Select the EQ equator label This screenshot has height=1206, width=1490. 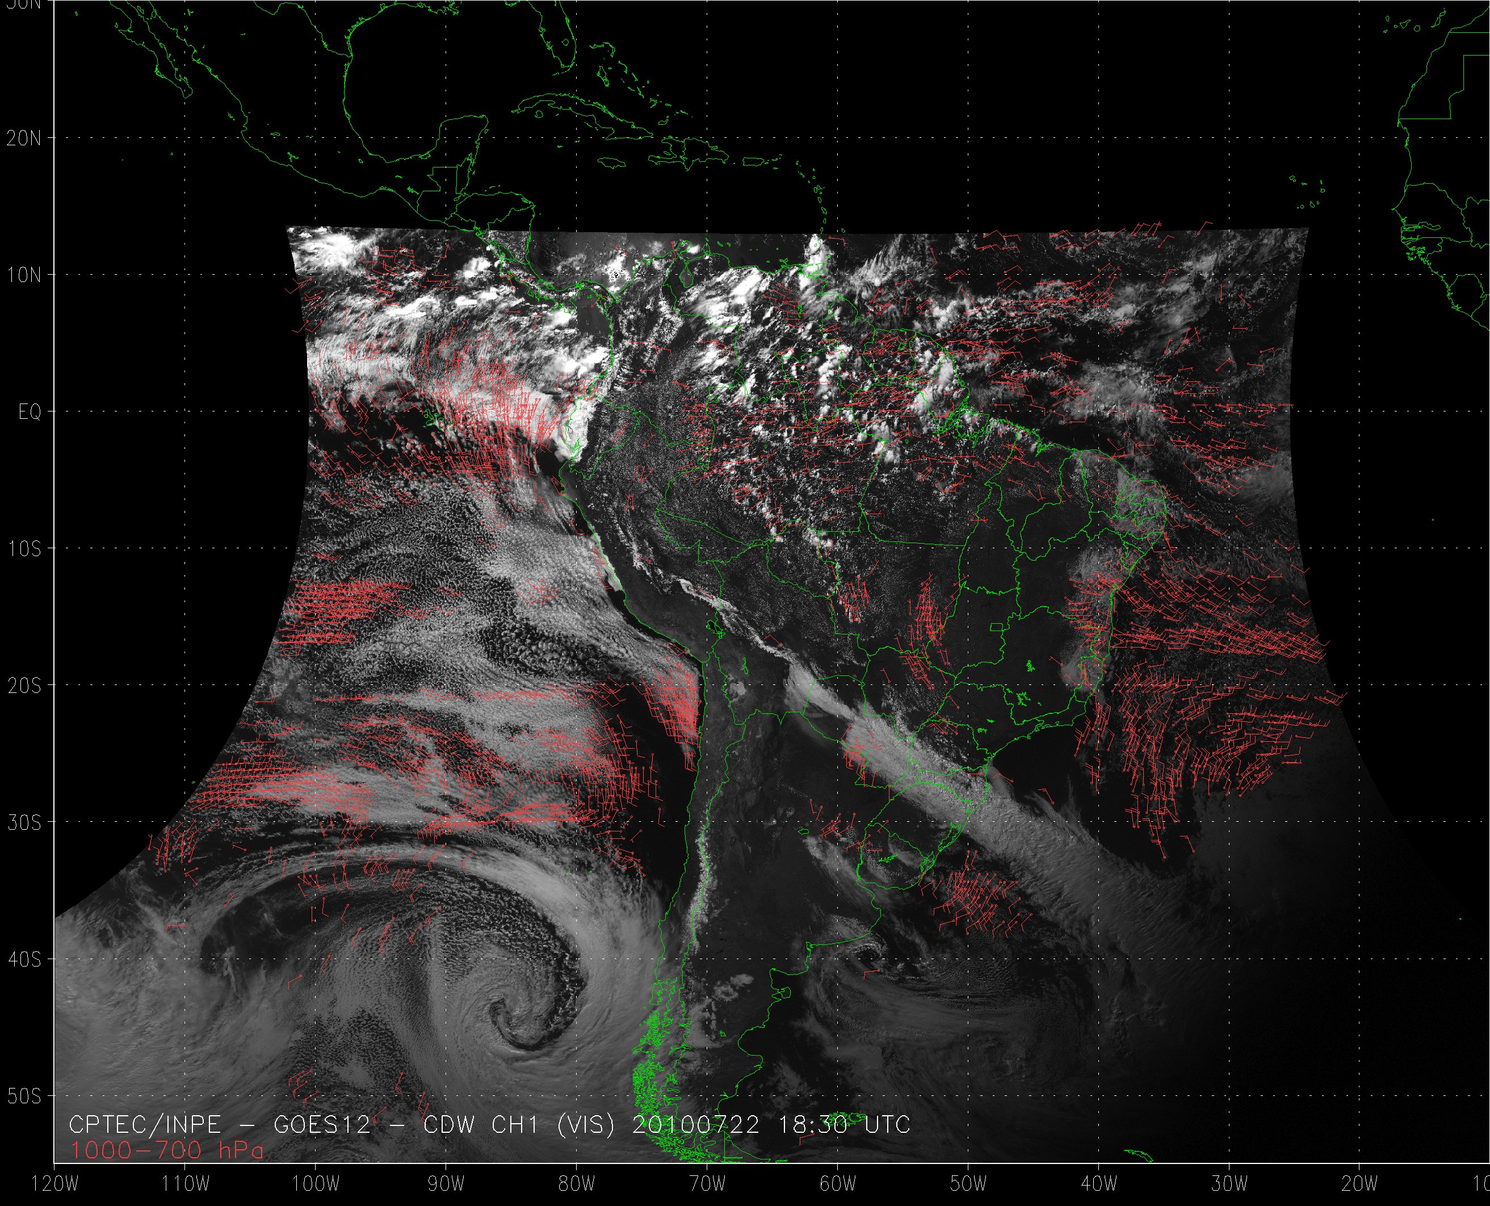tap(29, 412)
